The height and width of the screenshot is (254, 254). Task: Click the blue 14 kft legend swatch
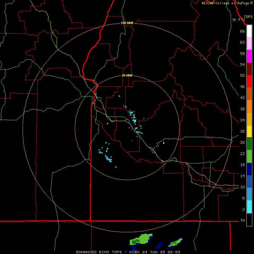pos(249,181)
